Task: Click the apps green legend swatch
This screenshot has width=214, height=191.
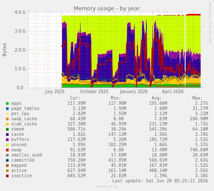Action: (7, 103)
